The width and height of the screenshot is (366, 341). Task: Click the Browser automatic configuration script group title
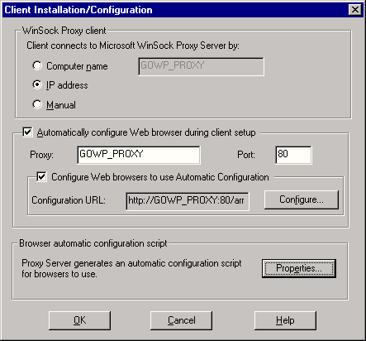coord(93,243)
